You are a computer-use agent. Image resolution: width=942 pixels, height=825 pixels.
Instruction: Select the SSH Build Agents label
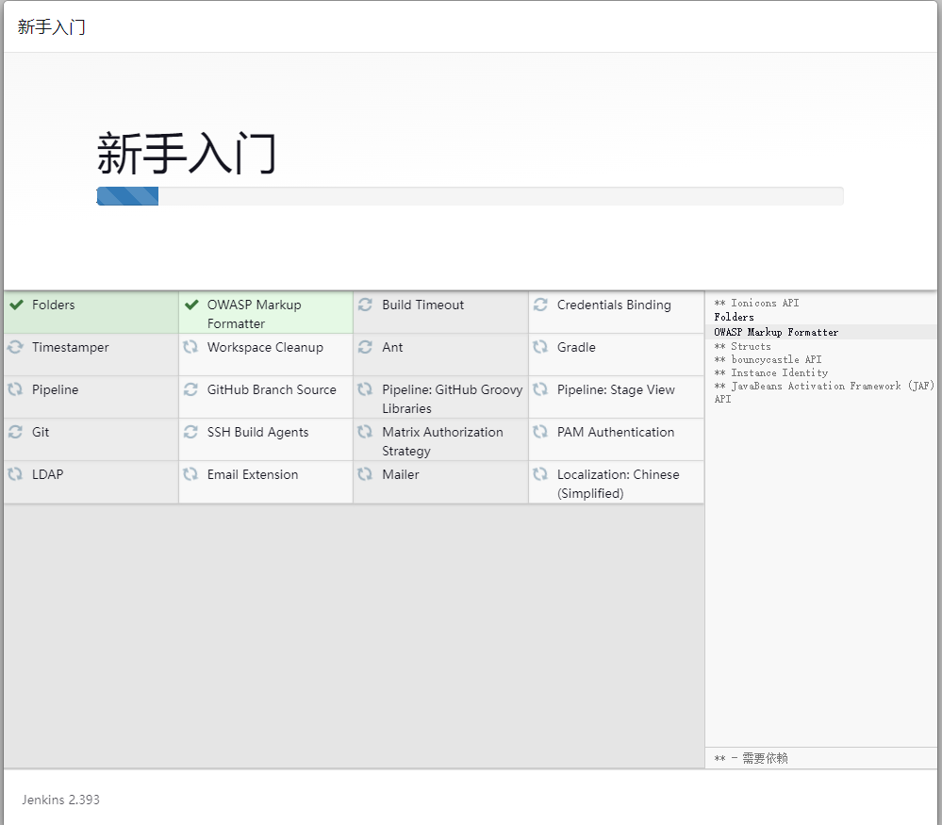click(x=257, y=432)
